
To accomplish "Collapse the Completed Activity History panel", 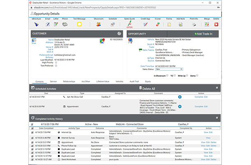I will pos(217,118).
